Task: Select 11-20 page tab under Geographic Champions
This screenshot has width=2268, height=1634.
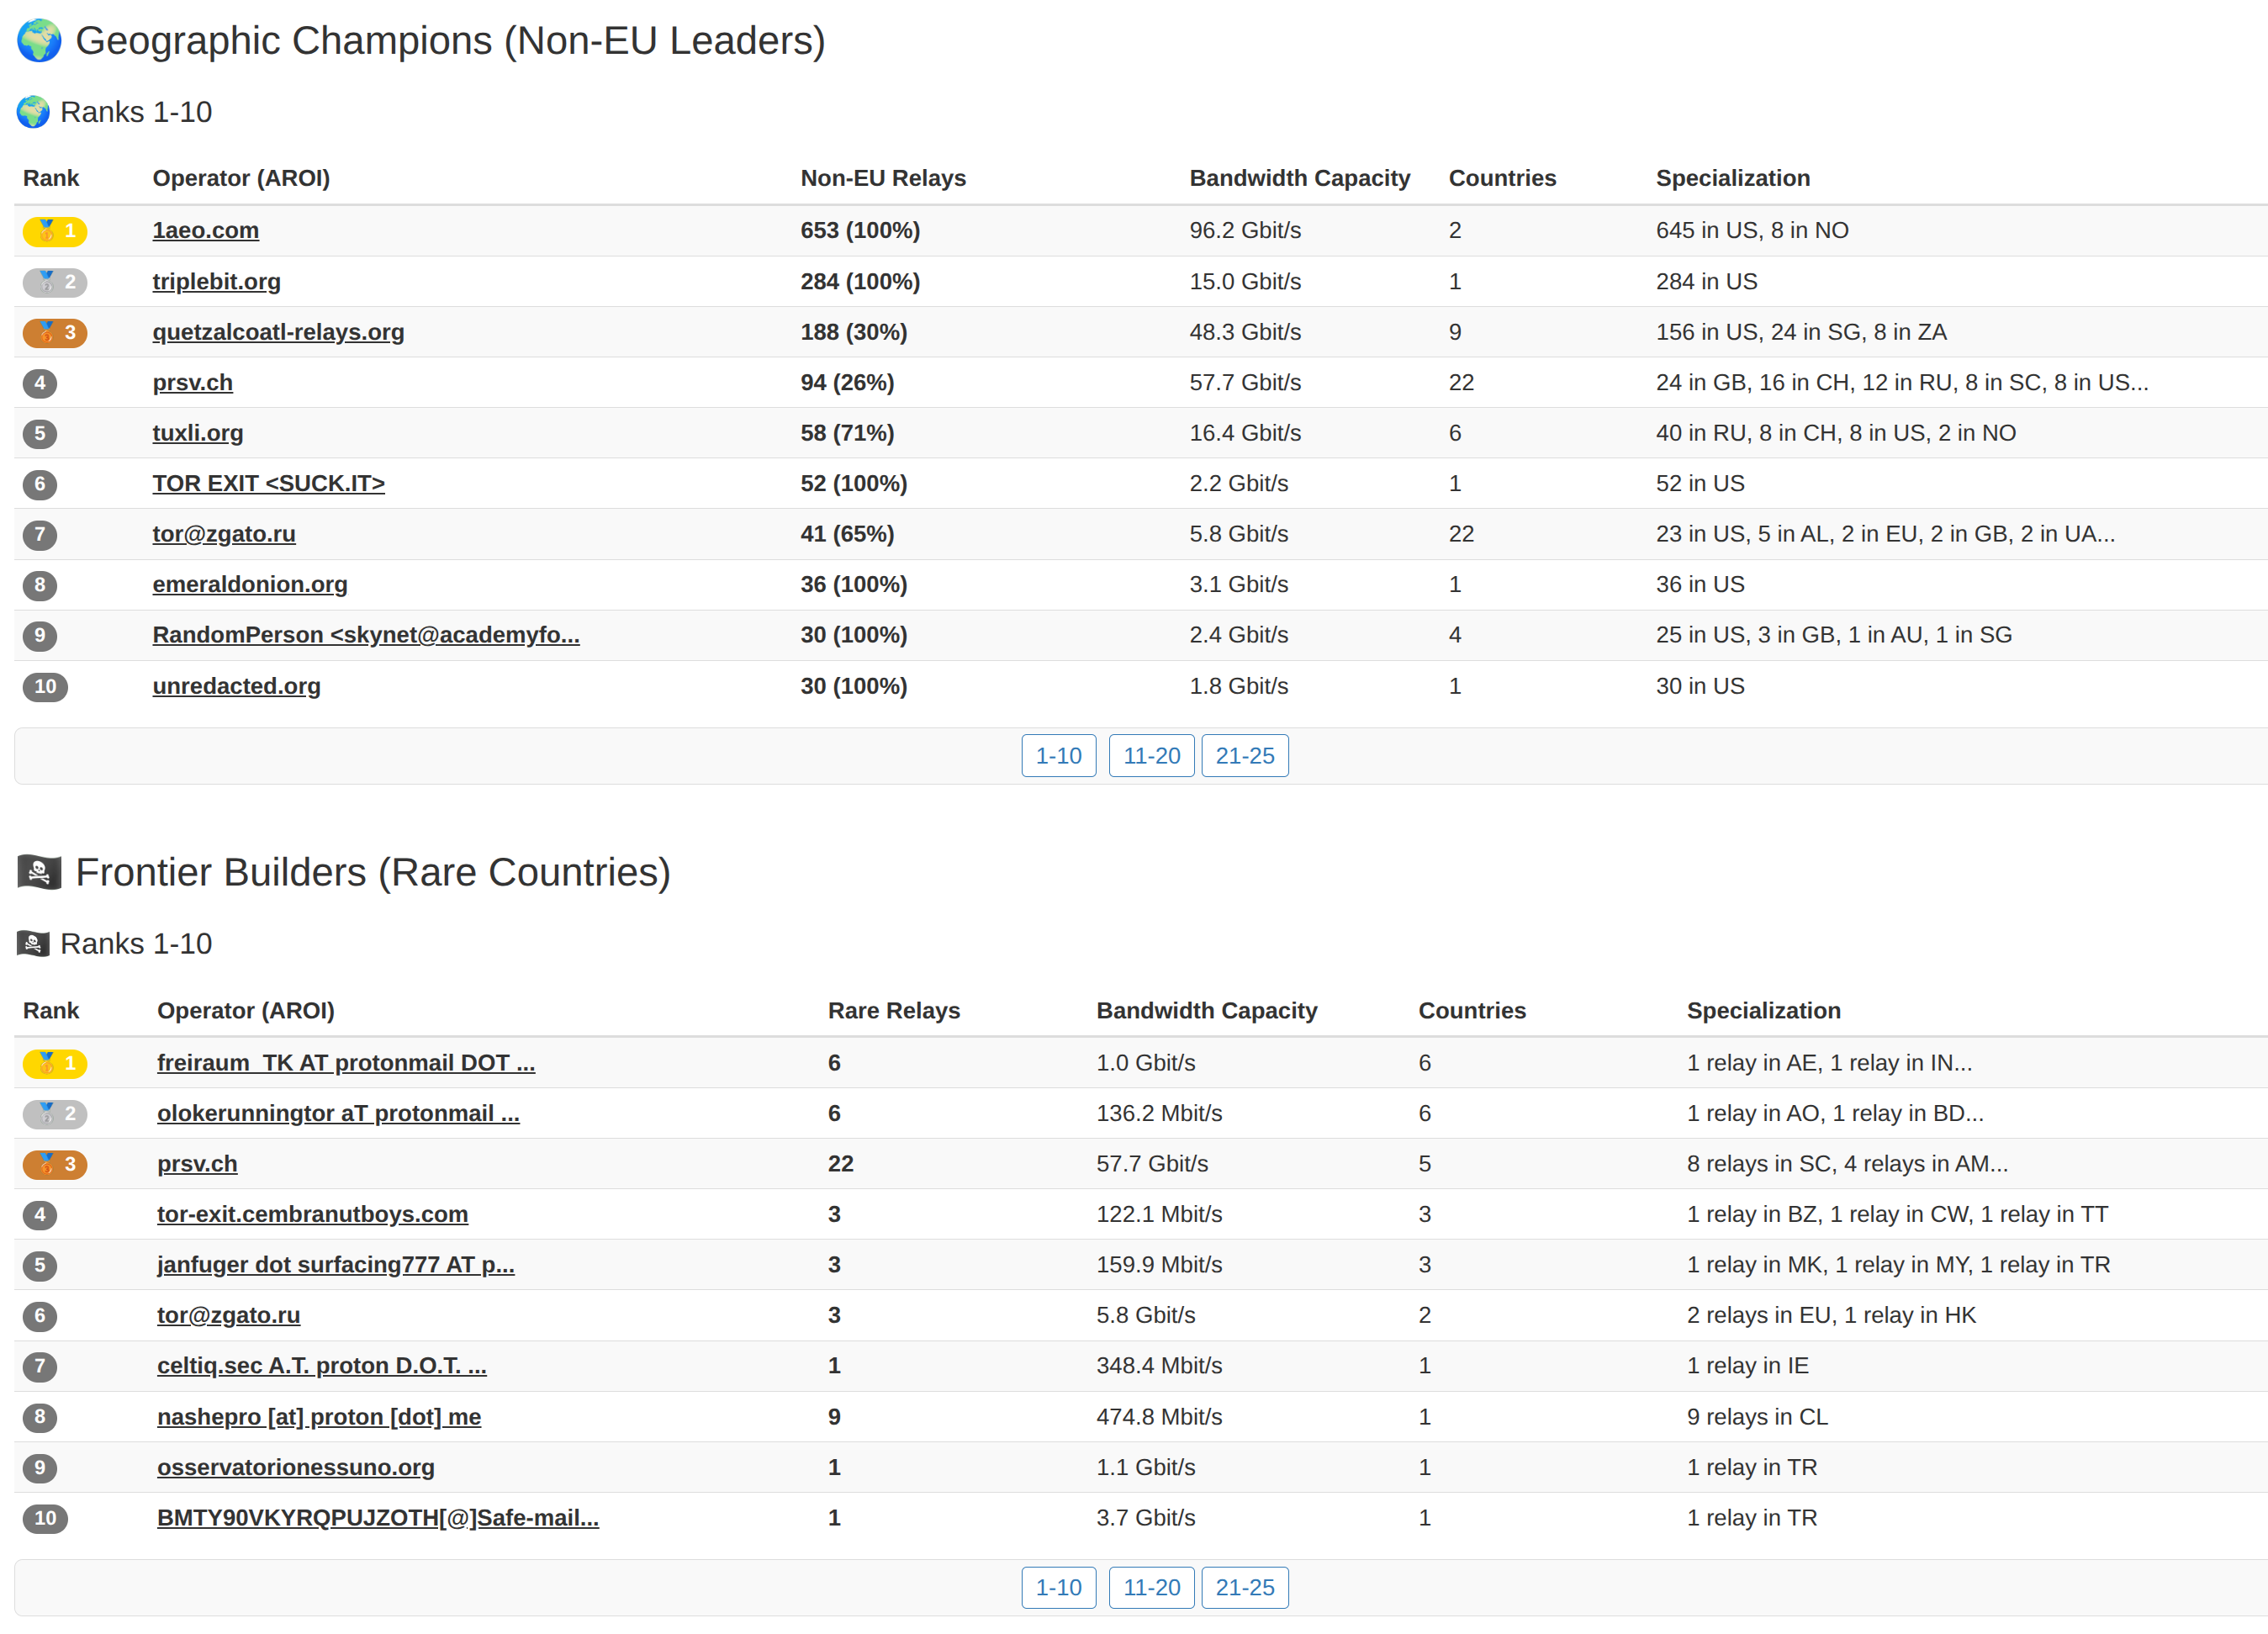Action: (1152, 756)
